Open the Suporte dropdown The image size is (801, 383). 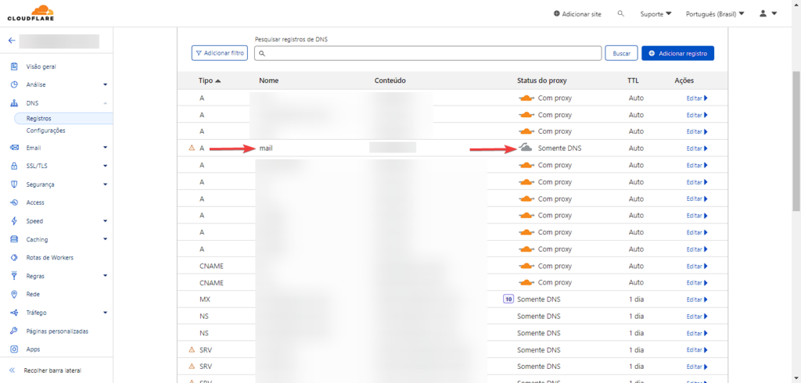(x=656, y=14)
